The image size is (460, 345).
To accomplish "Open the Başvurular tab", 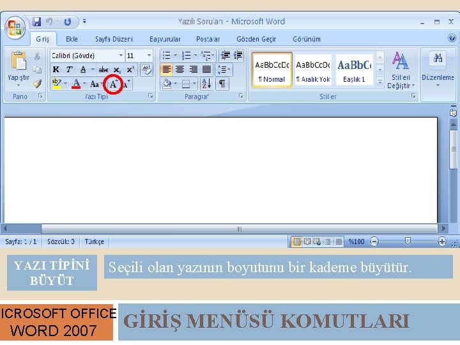I will click(165, 39).
